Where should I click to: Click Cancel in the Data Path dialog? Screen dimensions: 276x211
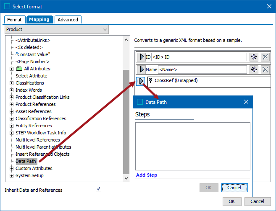click(x=234, y=188)
